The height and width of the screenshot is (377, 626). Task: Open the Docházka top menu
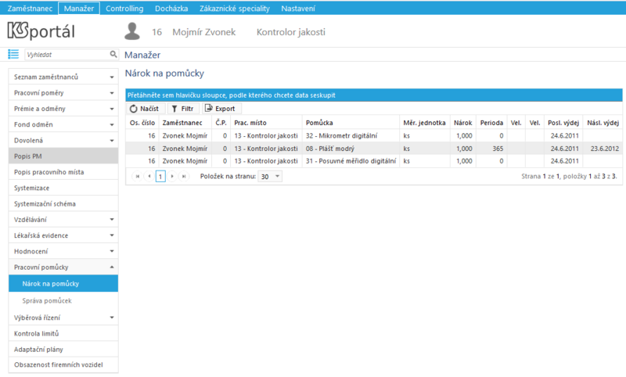coord(171,9)
